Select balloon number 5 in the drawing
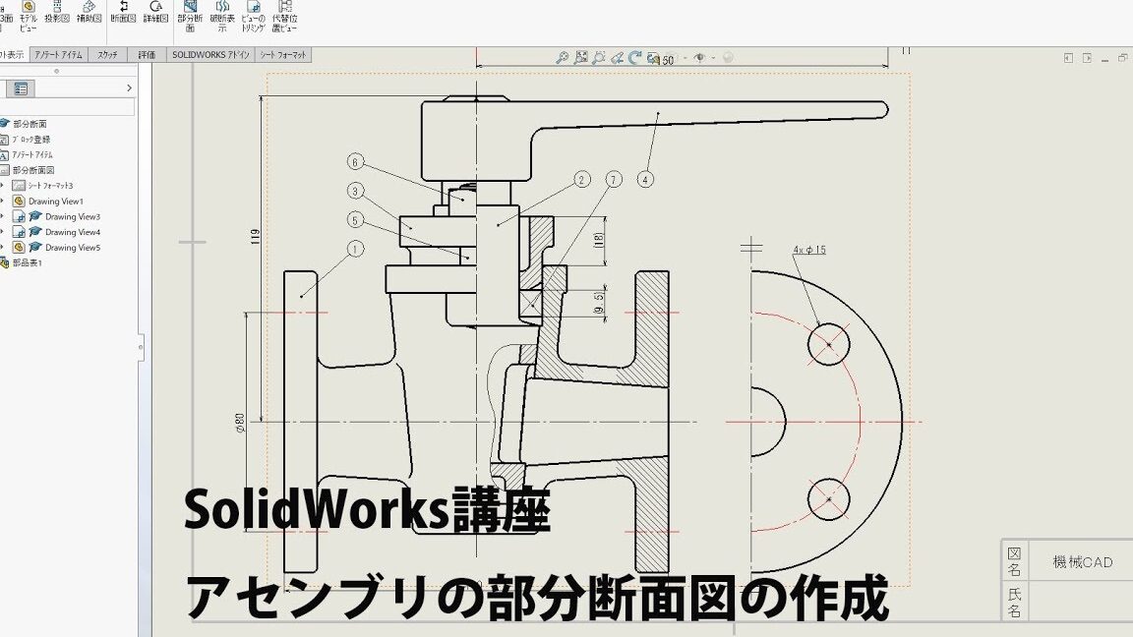 (355, 219)
